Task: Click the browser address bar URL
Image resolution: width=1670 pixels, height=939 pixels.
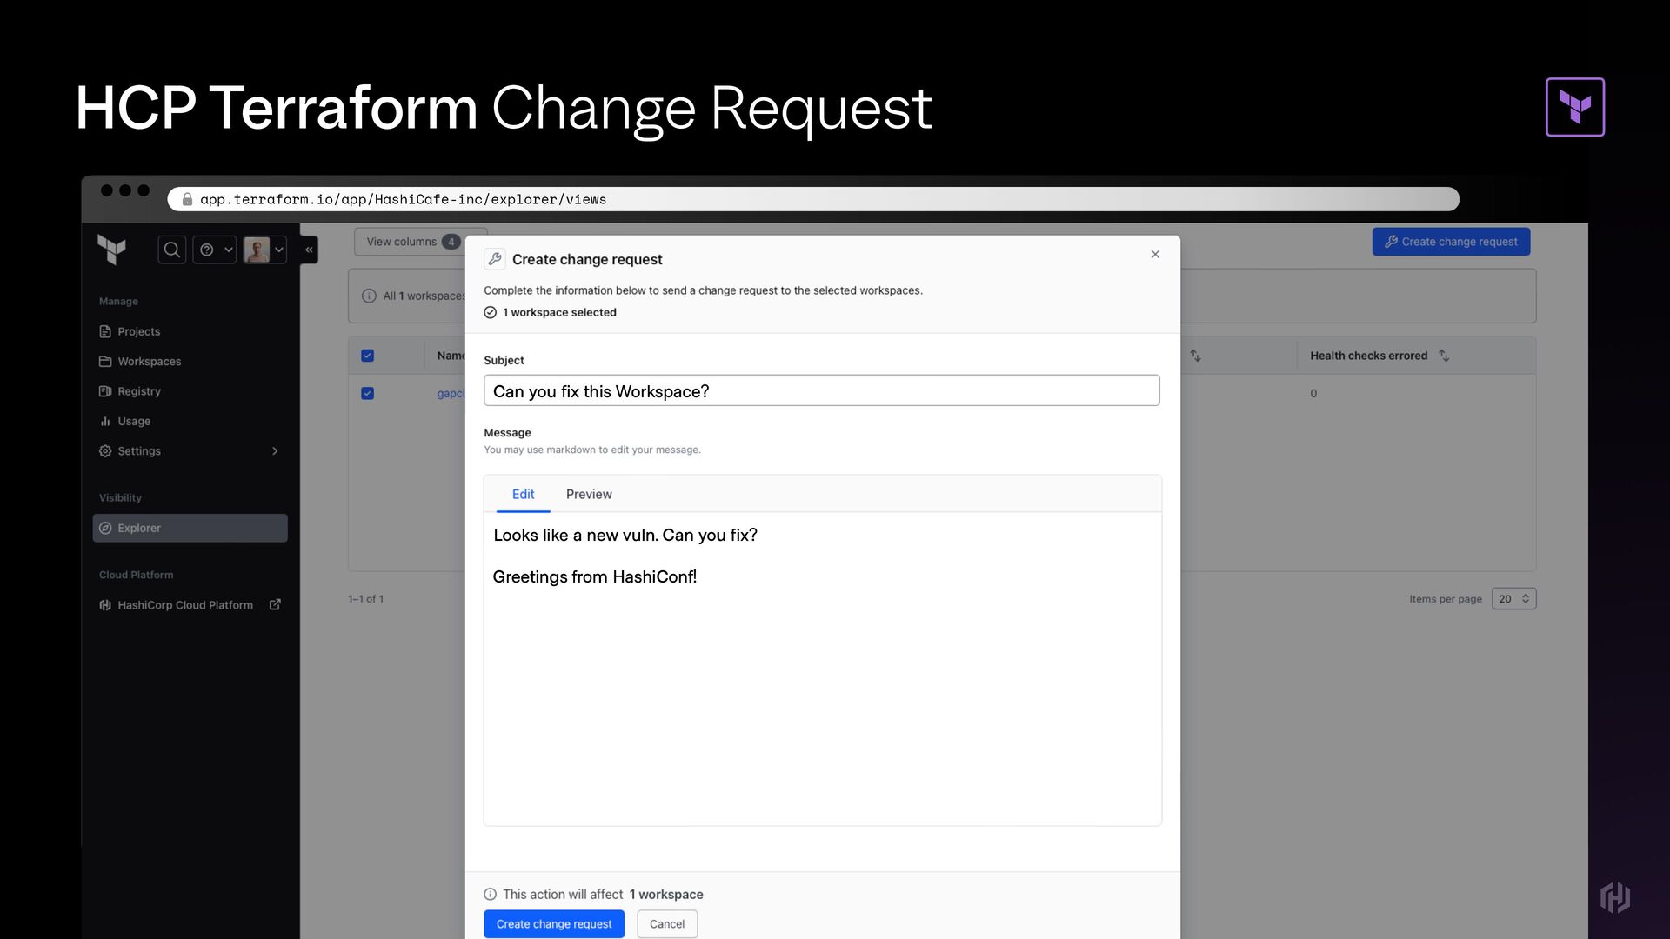Action: coord(404,199)
